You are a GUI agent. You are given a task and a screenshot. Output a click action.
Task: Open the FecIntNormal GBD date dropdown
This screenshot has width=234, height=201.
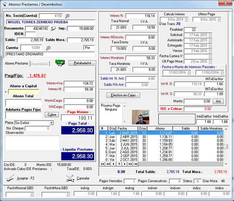point(31,194)
